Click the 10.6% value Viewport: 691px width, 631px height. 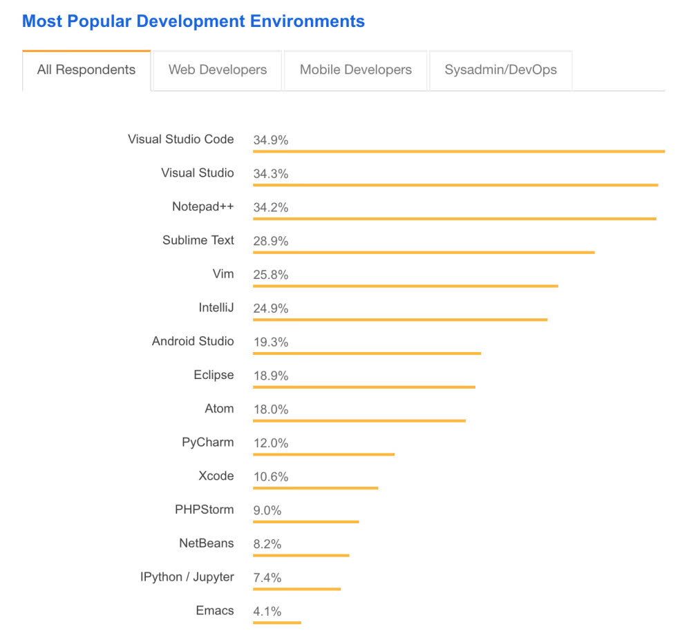click(x=271, y=477)
